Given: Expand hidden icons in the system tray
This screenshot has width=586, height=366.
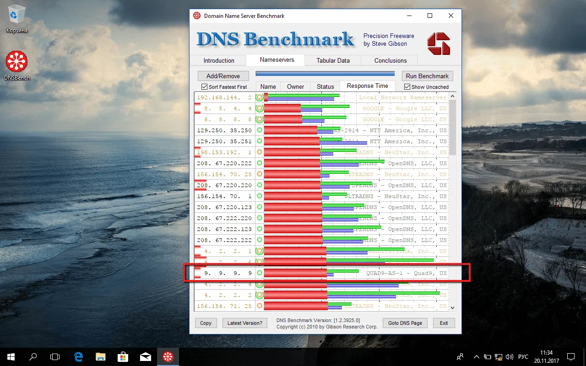Looking at the screenshot, I should [476, 357].
